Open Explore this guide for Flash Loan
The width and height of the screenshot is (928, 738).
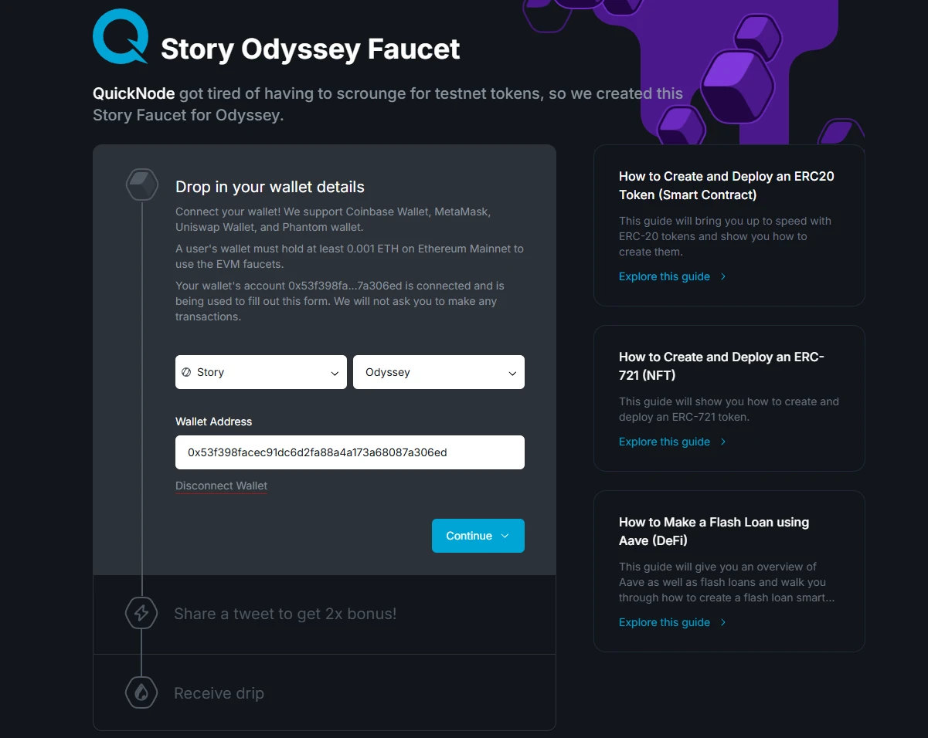(665, 622)
